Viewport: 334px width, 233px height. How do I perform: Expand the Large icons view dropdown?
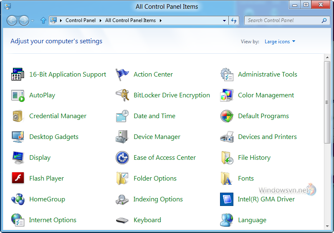tap(280, 42)
